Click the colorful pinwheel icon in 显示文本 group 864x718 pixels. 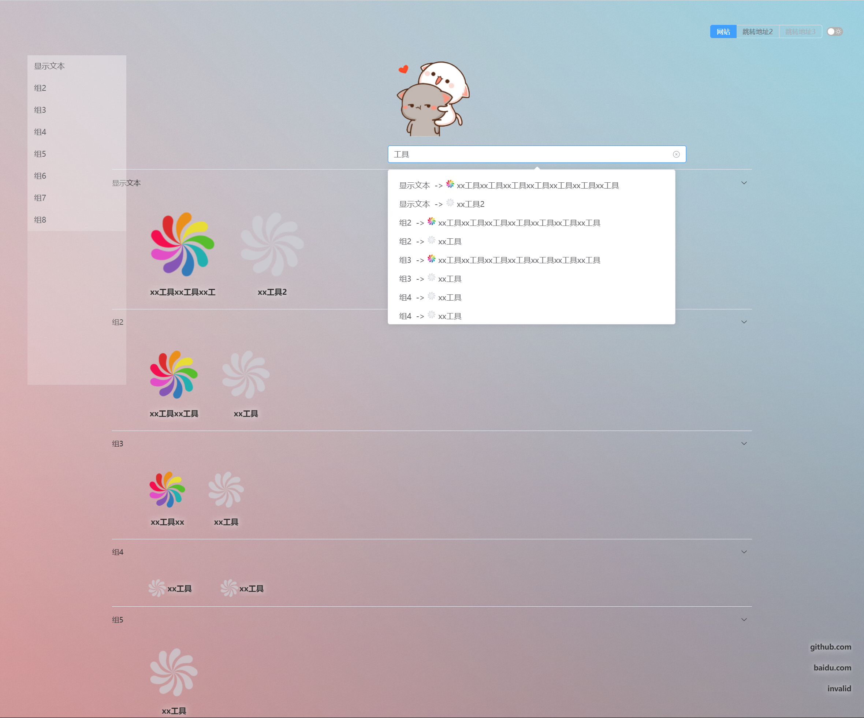coord(182,244)
